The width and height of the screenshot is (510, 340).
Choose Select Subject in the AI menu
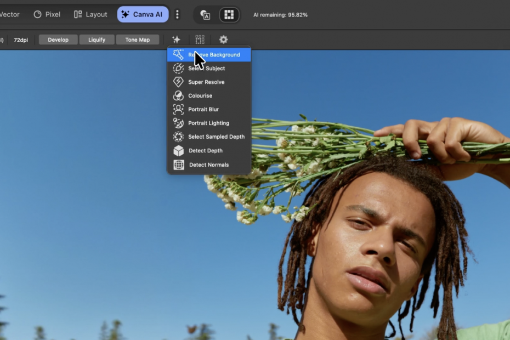coord(207,69)
